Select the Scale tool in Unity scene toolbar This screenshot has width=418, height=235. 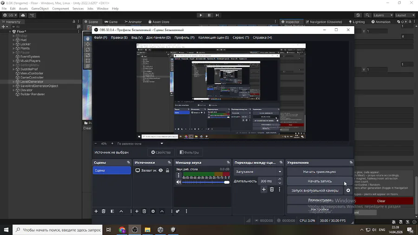coord(88,55)
